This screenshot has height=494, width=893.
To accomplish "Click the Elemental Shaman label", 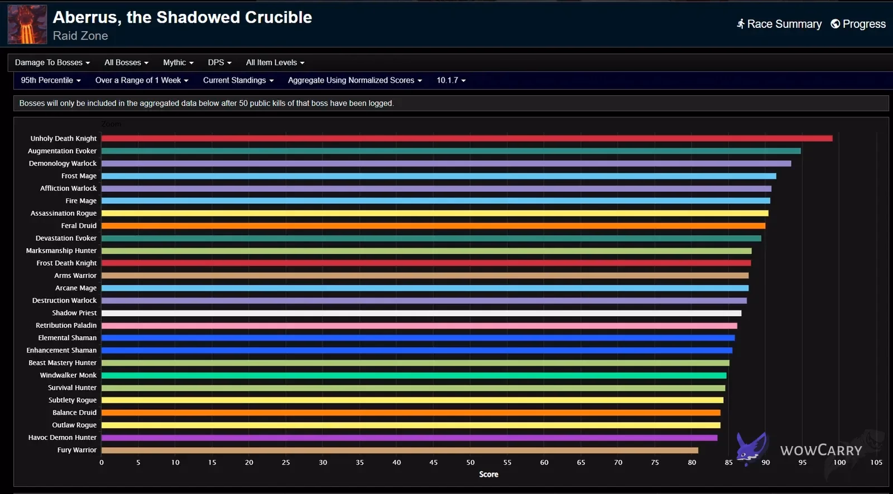I will coord(67,338).
